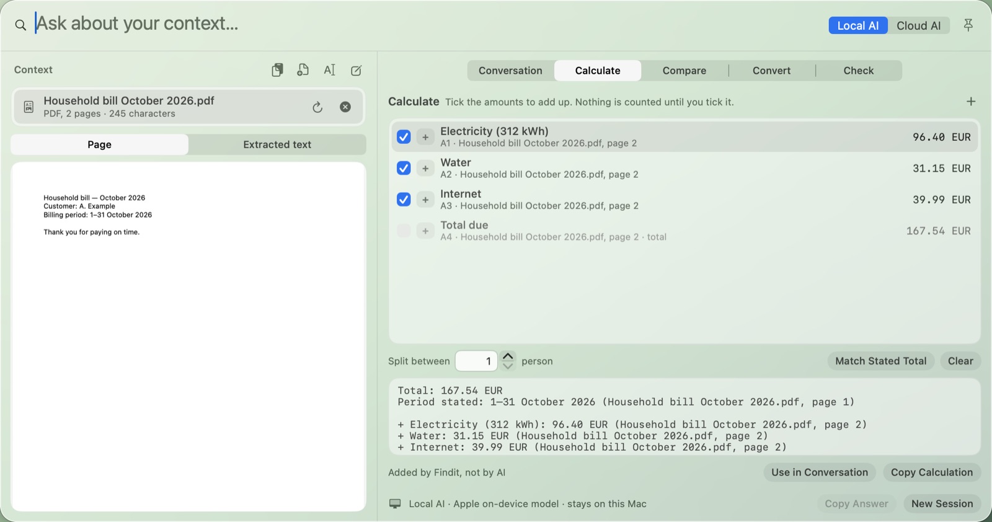
Task: Reload the Household bill PDF
Action: click(317, 107)
